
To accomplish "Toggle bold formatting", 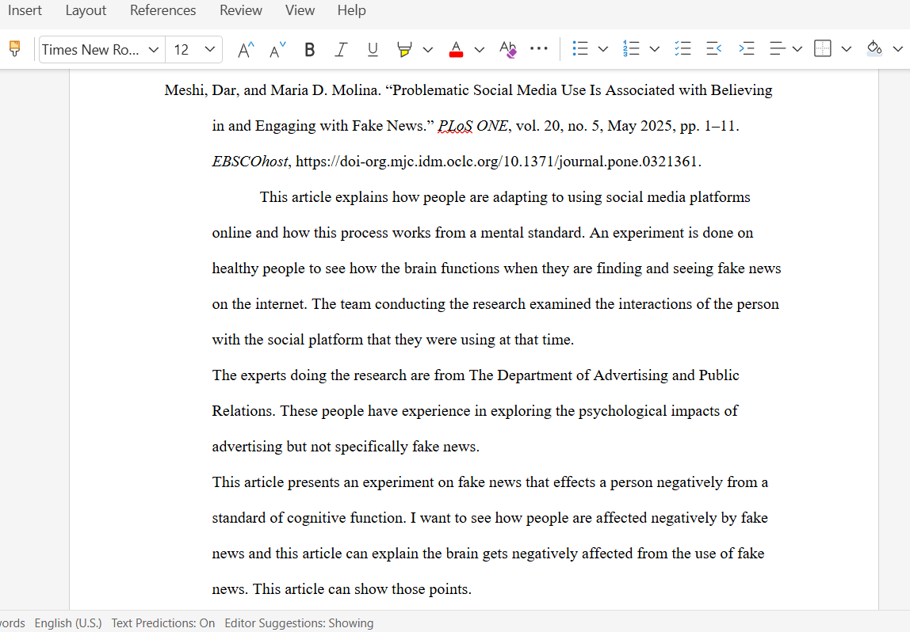I will pyautogui.click(x=309, y=50).
